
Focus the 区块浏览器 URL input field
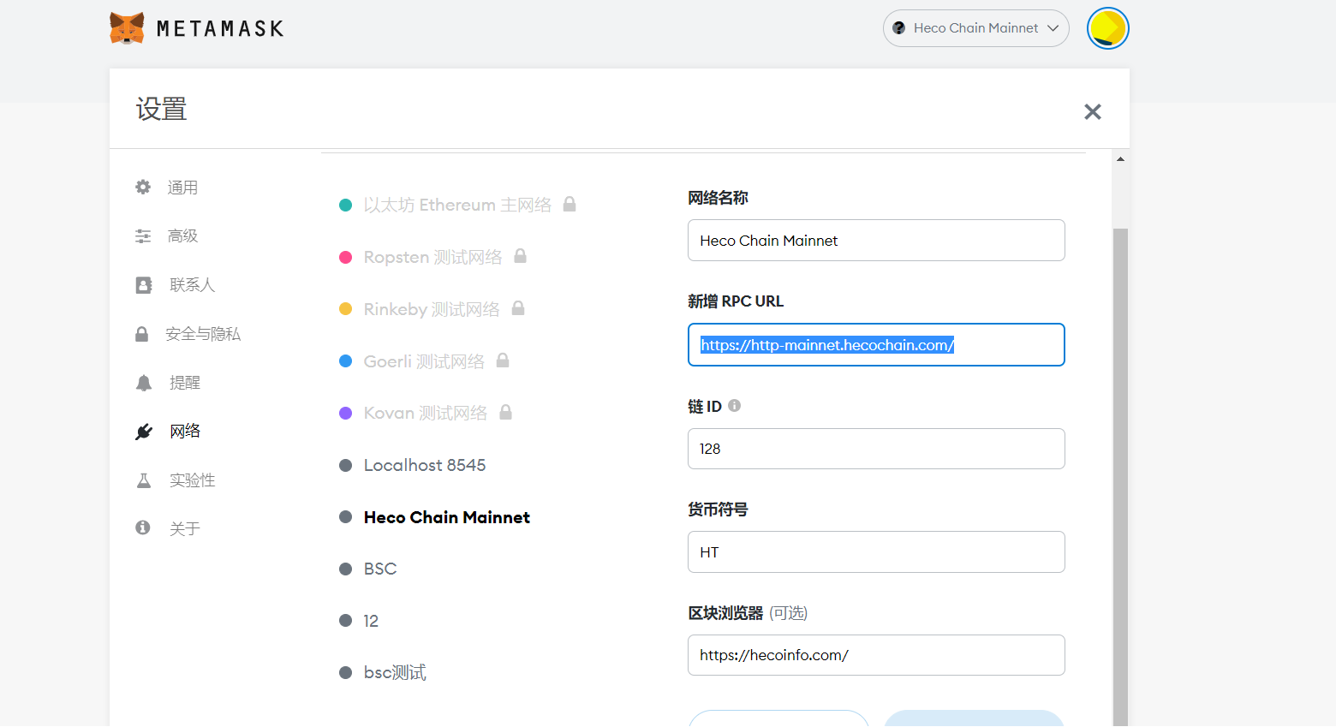876,655
